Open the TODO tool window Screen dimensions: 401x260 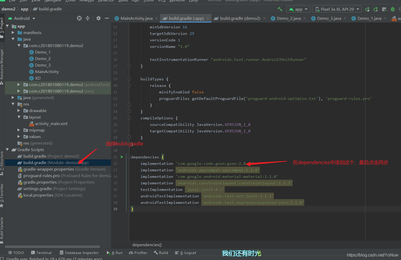16,253
